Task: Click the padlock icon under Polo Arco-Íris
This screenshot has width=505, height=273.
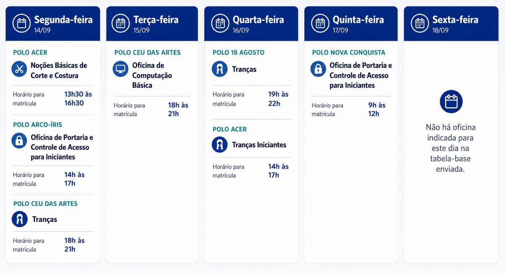Action: [x=19, y=141]
